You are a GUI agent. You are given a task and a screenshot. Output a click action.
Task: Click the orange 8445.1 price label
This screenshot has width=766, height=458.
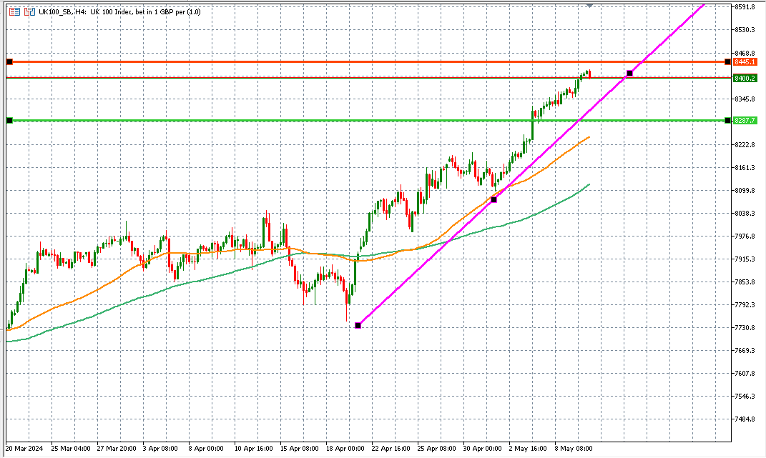click(745, 62)
